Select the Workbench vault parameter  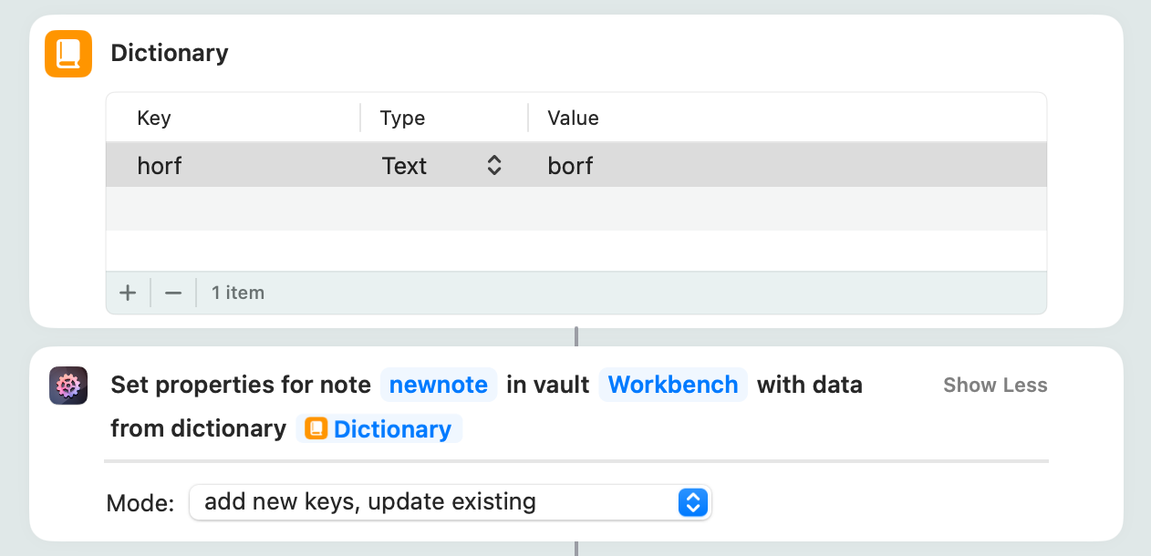pos(673,386)
